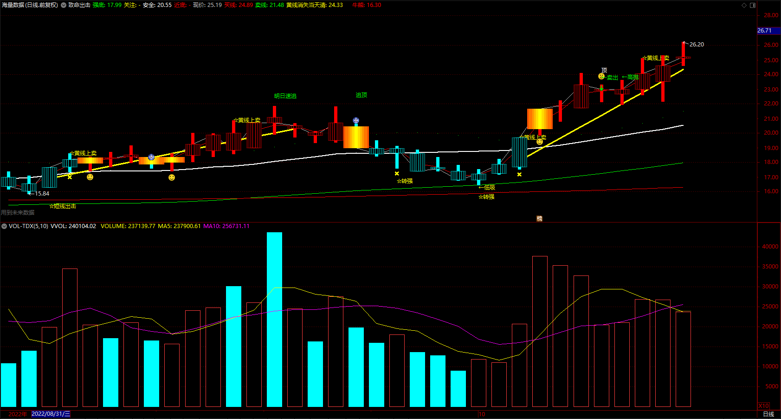Click the MA10: 256731.11 volume value
781x419 pixels.
[x=226, y=226]
